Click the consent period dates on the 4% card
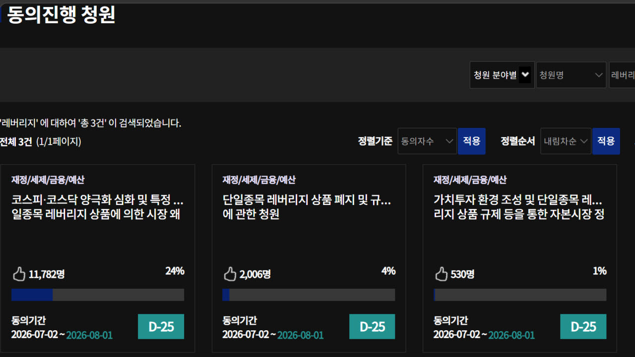 273,335
